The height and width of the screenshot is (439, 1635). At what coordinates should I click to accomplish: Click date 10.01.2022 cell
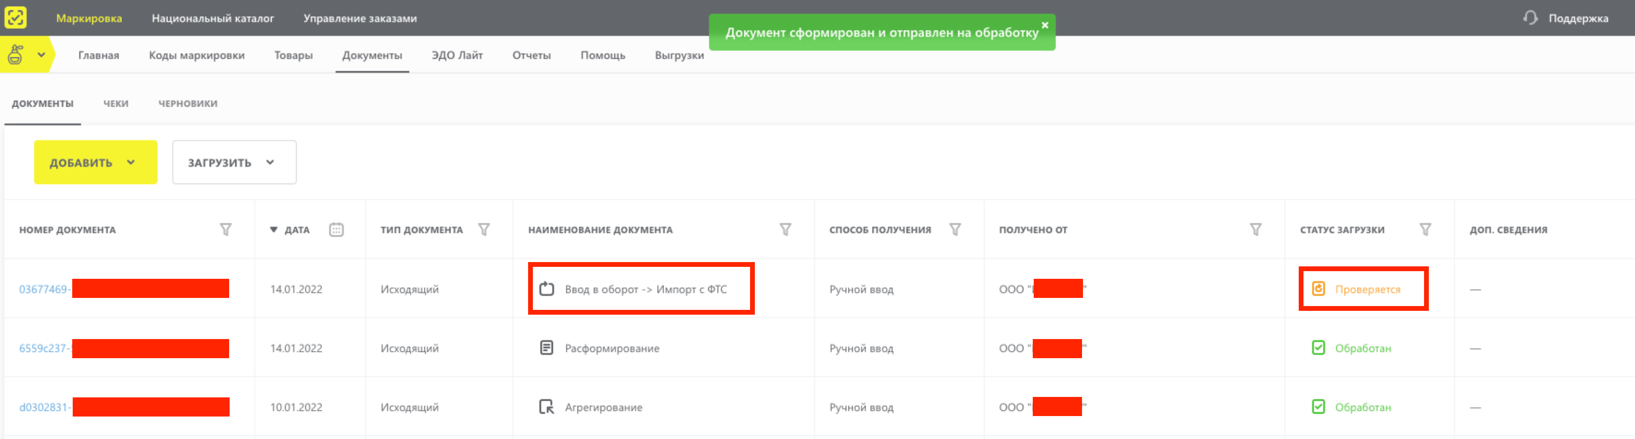(296, 407)
